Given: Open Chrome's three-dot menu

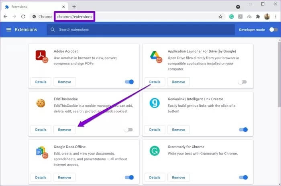Looking at the screenshot, I should (x=276, y=17).
